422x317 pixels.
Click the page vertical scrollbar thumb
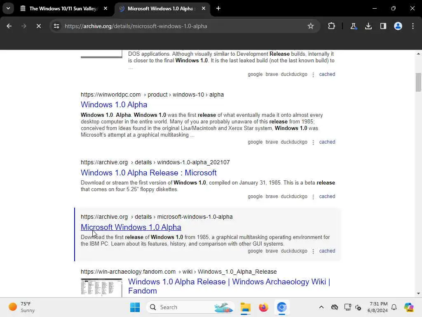coord(418,82)
